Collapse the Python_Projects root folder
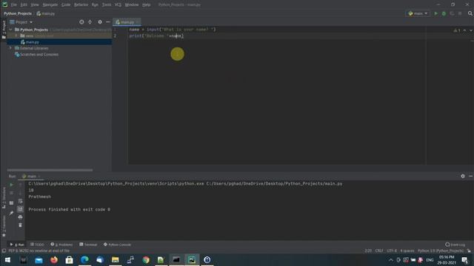This screenshot has height=266, width=474. tap(11, 30)
